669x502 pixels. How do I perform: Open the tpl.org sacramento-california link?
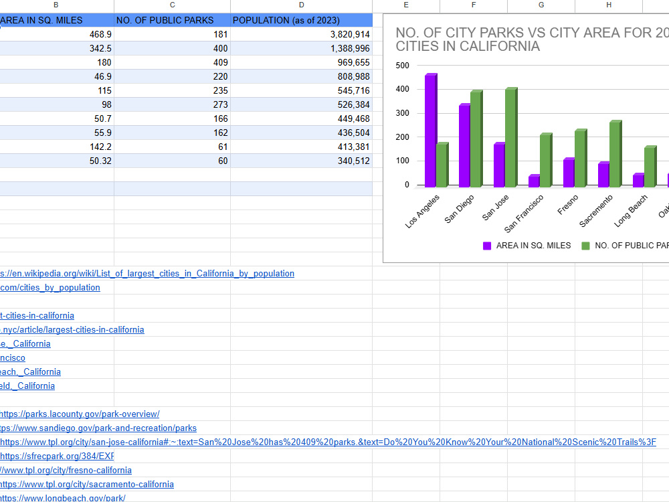(x=86, y=485)
